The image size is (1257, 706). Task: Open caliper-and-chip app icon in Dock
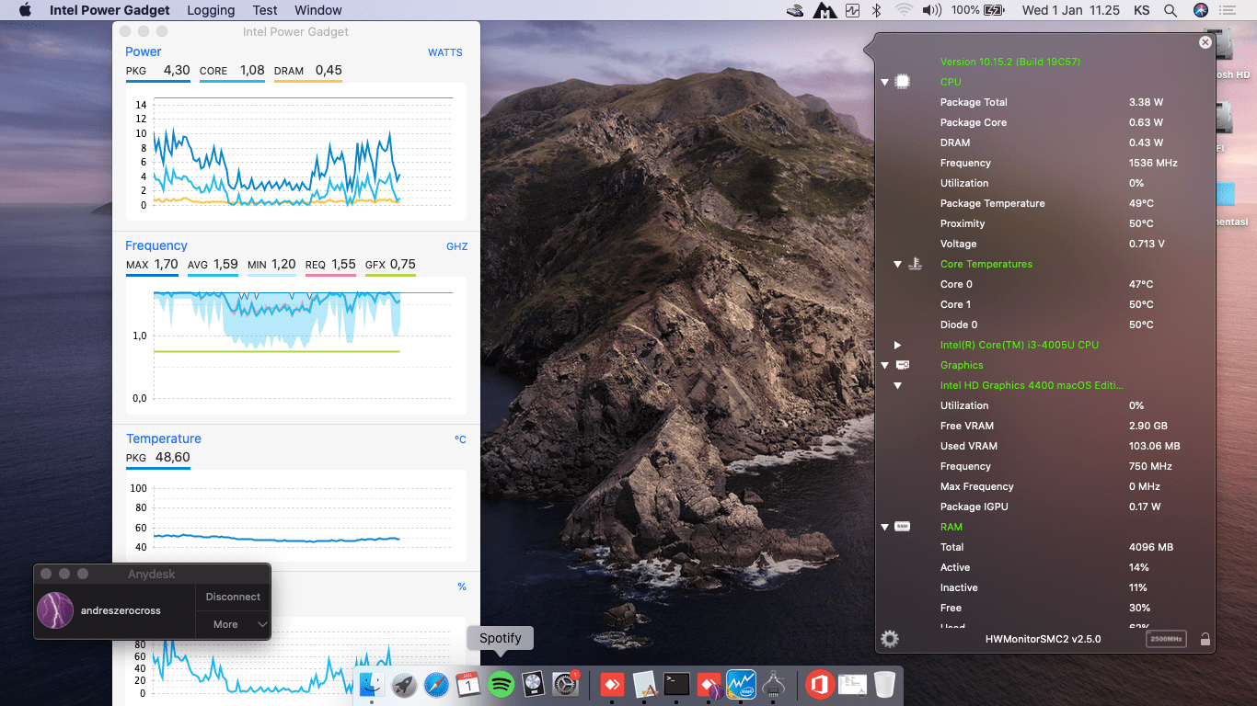tap(773, 684)
